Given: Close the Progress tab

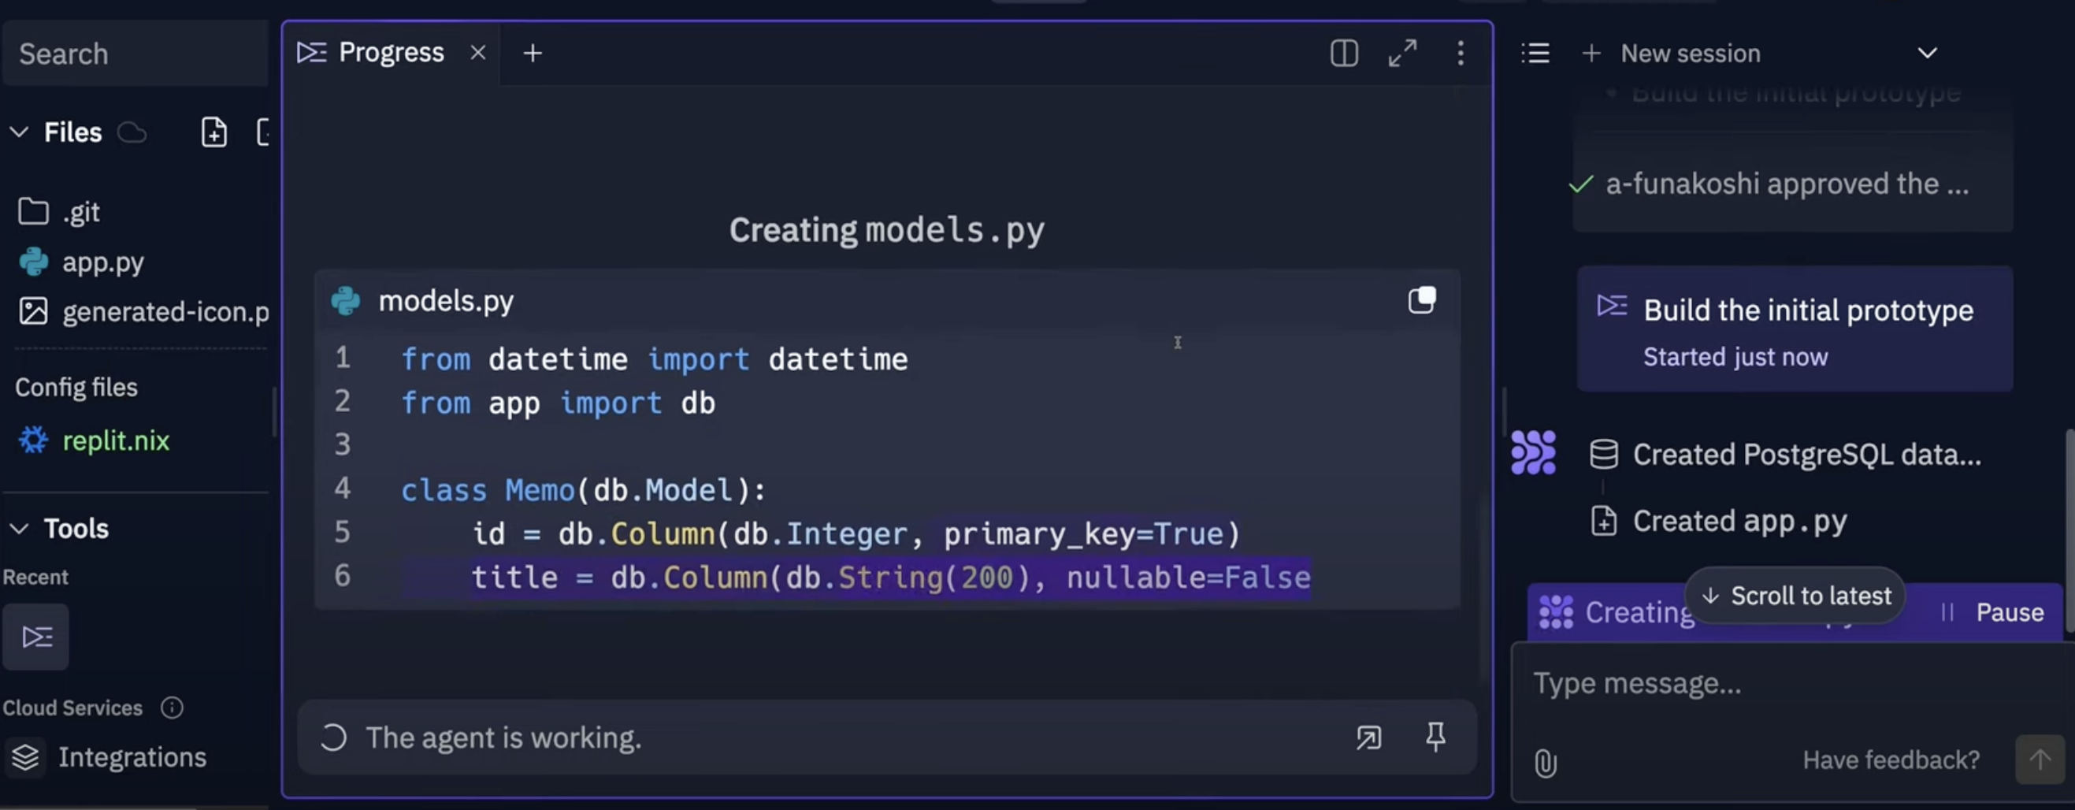Looking at the screenshot, I should coord(477,52).
